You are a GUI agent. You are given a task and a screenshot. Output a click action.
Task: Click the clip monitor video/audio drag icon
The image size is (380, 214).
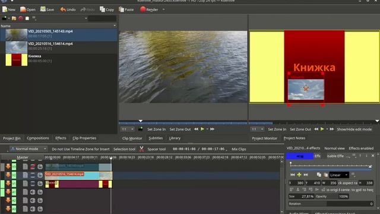pos(140,129)
